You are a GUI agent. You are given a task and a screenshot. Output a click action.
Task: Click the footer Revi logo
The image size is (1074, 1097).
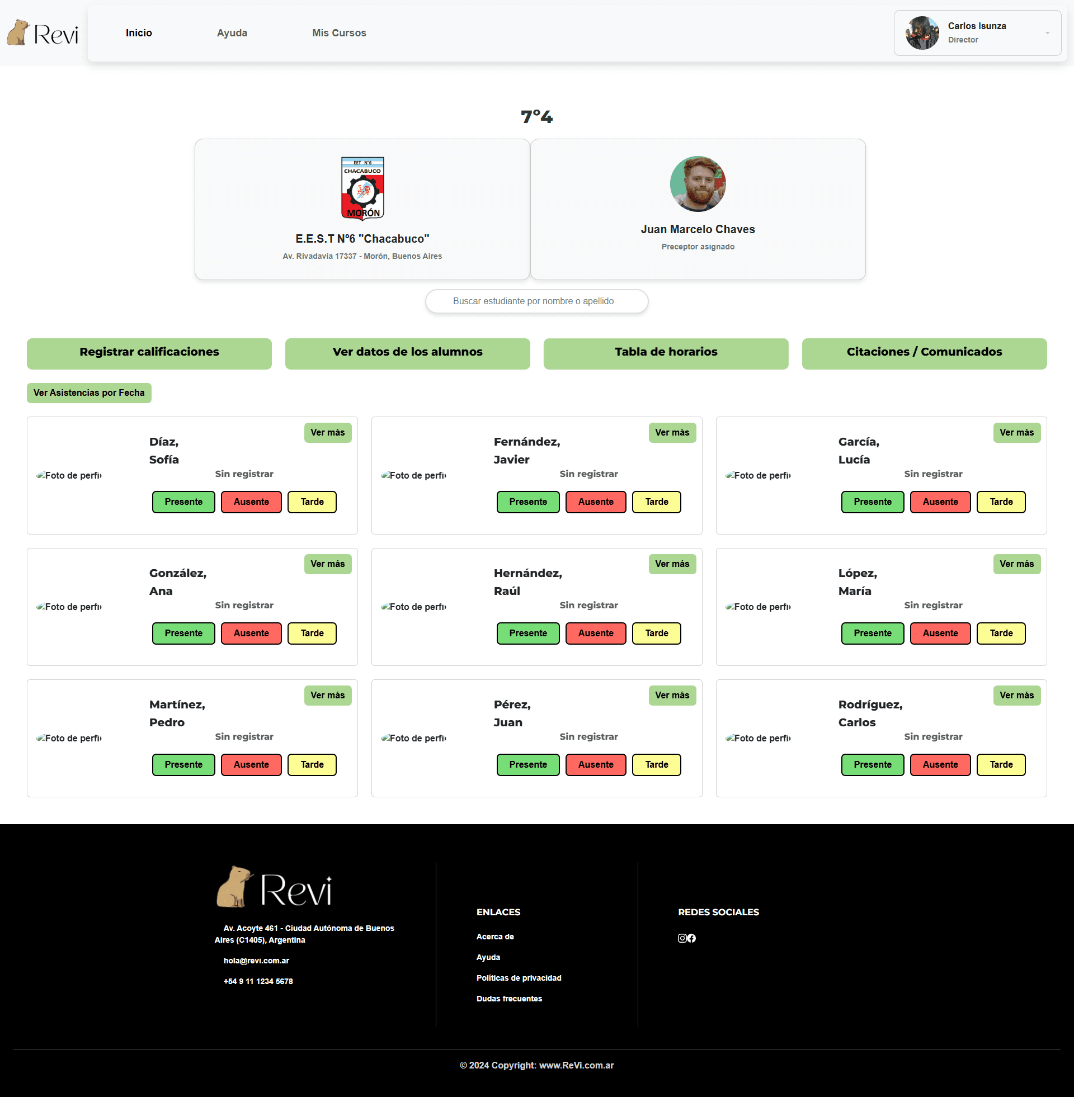click(274, 887)
